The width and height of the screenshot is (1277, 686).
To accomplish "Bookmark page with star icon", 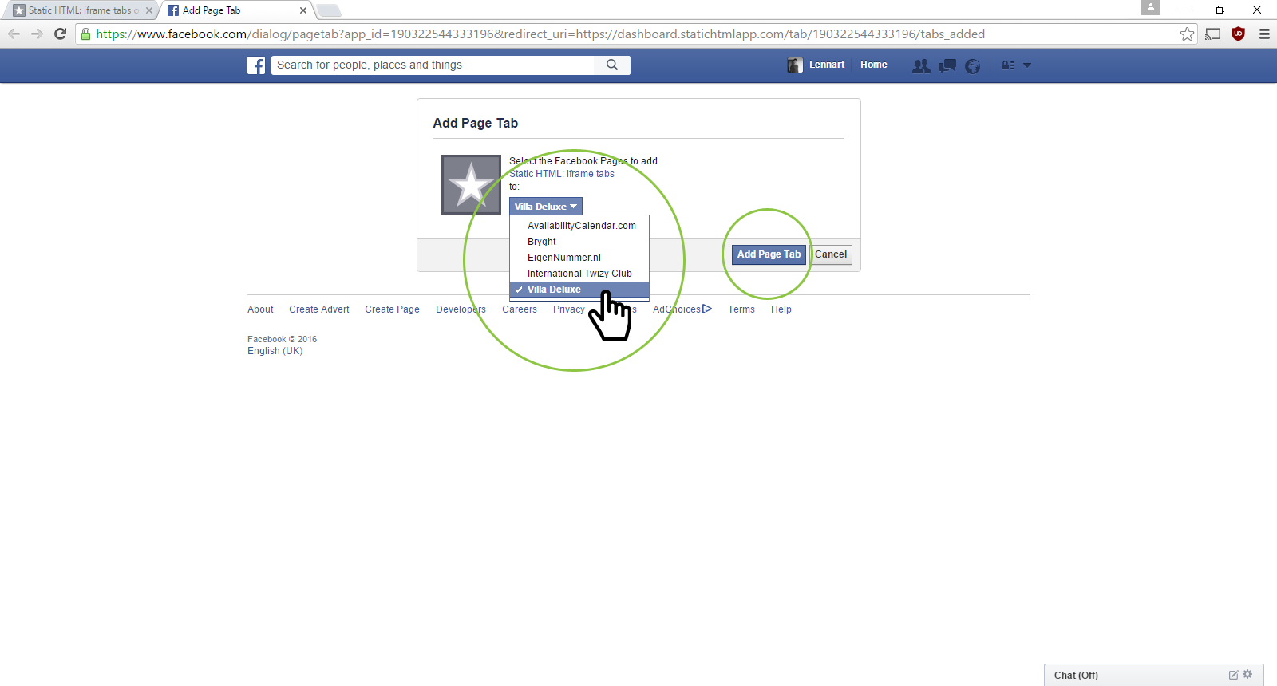I will 1187,34.
